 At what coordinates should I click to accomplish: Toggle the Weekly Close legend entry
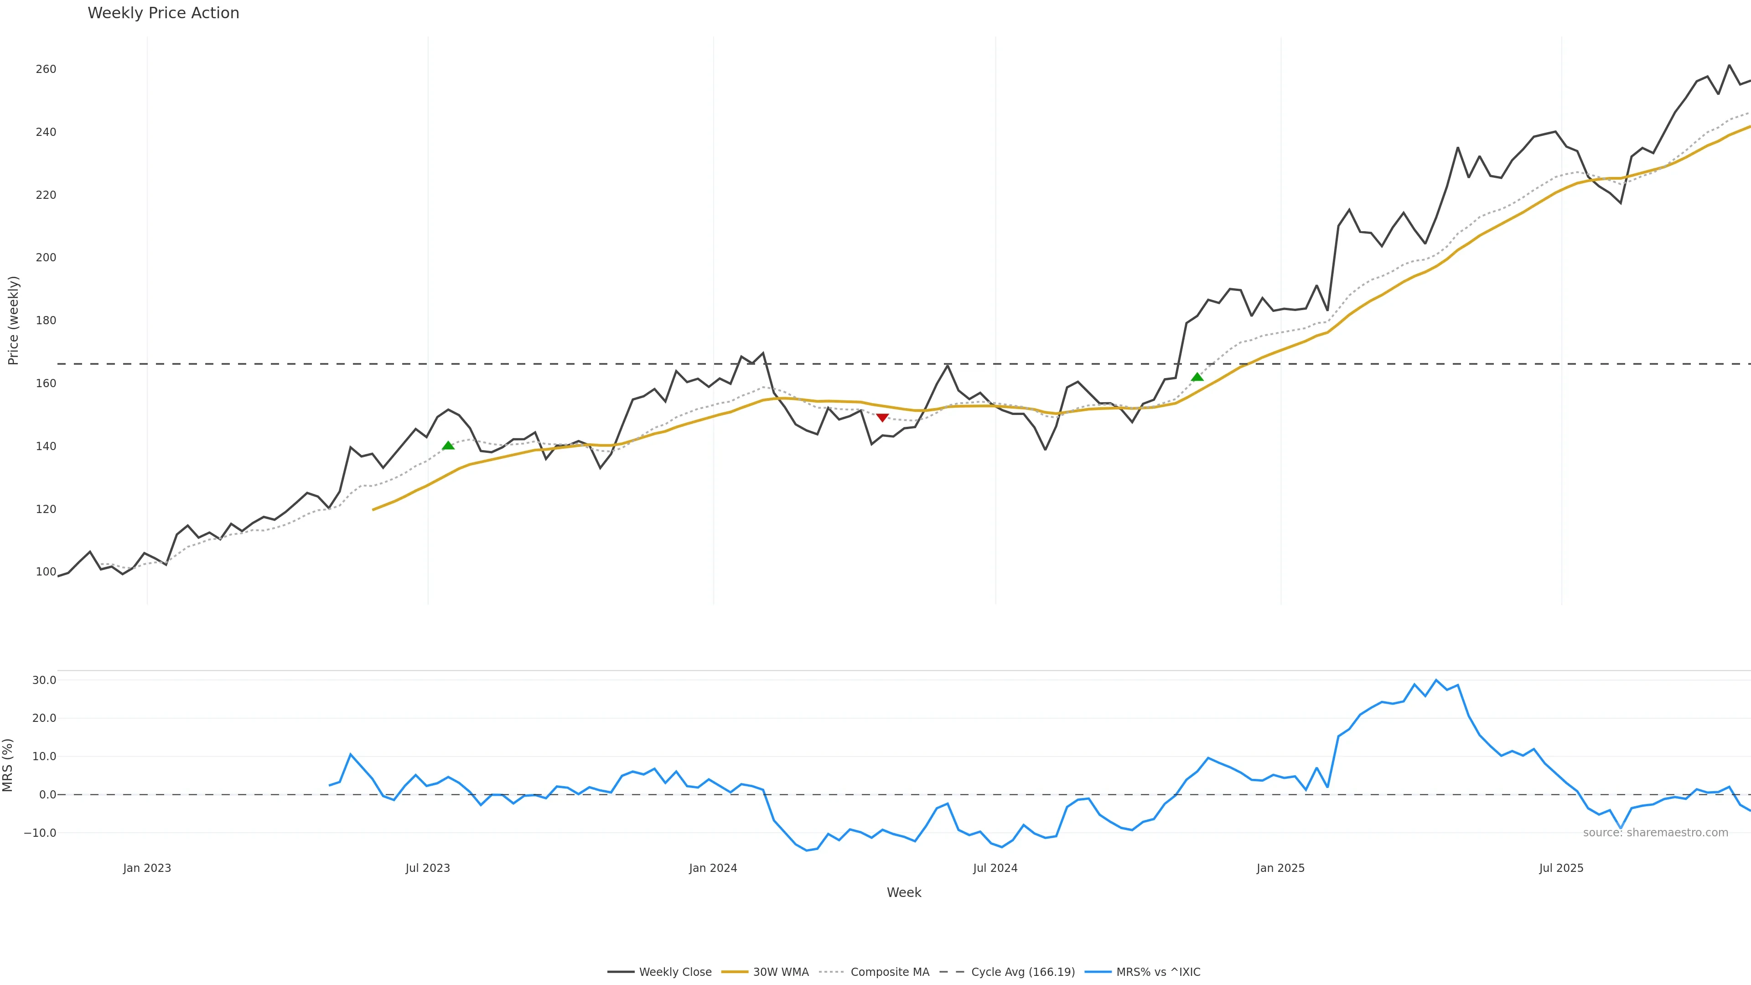tap(675, 972)
